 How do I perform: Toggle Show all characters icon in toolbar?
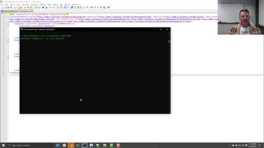[68, 7]
